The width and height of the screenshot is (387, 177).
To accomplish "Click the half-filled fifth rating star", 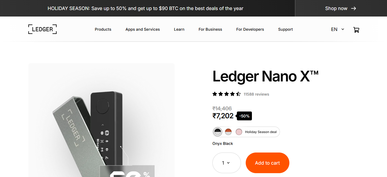I will click(x=238, y=94).
